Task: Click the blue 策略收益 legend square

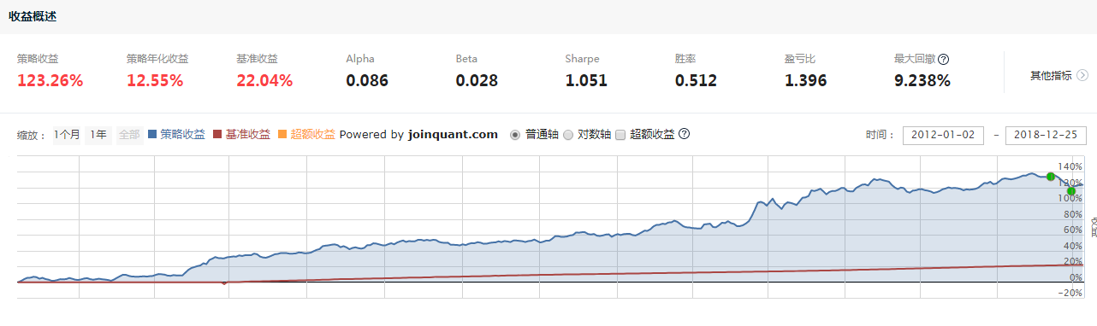Action: pyautogui.click(x=153, y=134)
